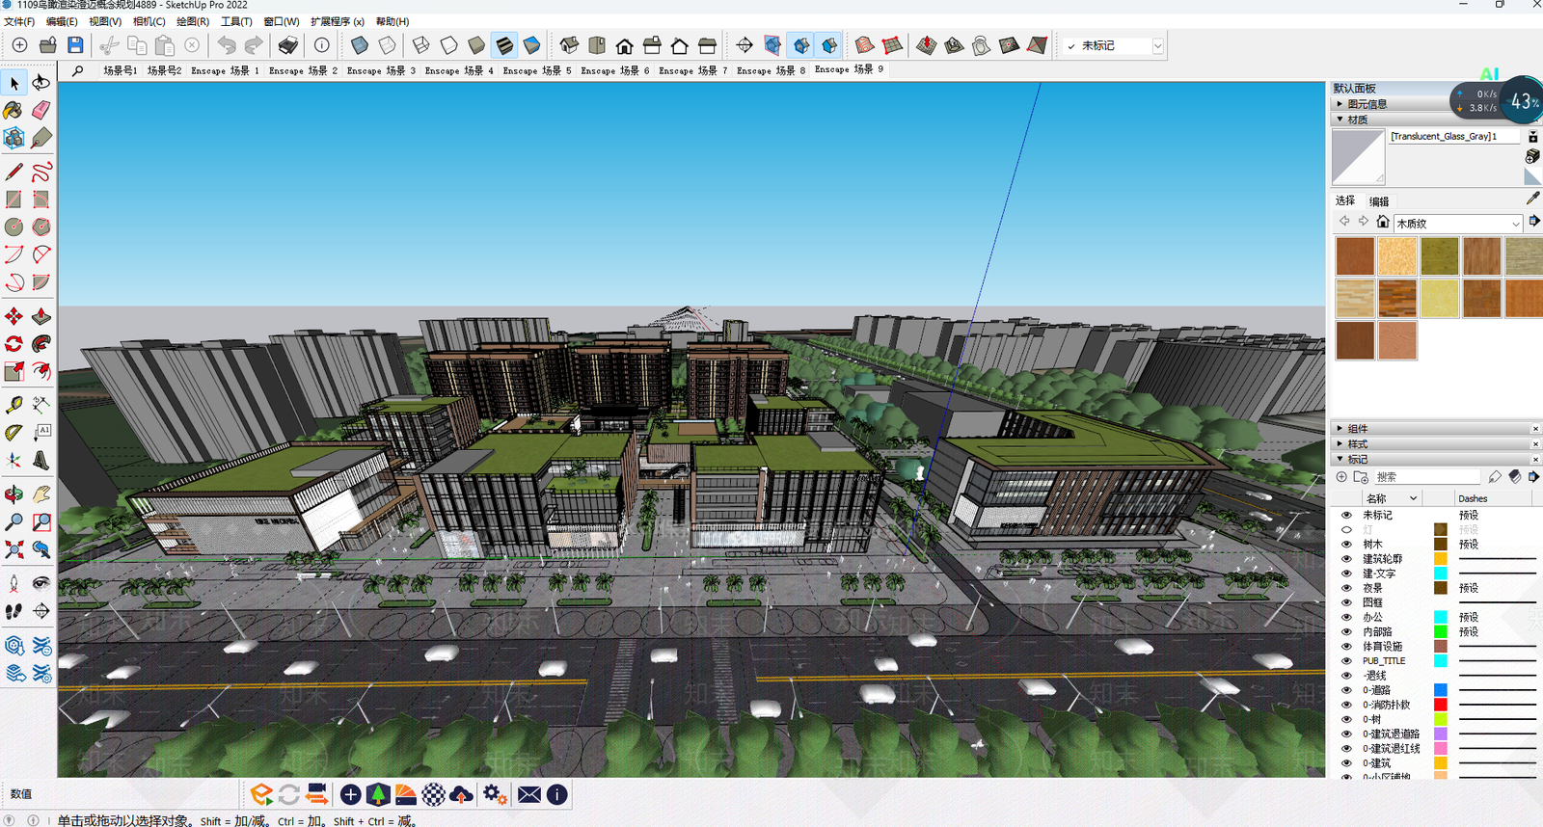The width and height of the screenshot is (1543, 827).
Task: Activate the Zoom magnifier tool
Action: (14, 522)
